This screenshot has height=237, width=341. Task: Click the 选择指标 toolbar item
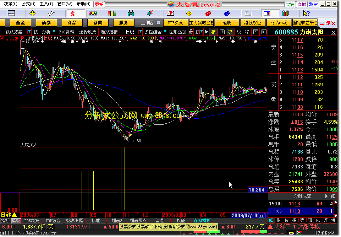(x=109, y=32)
